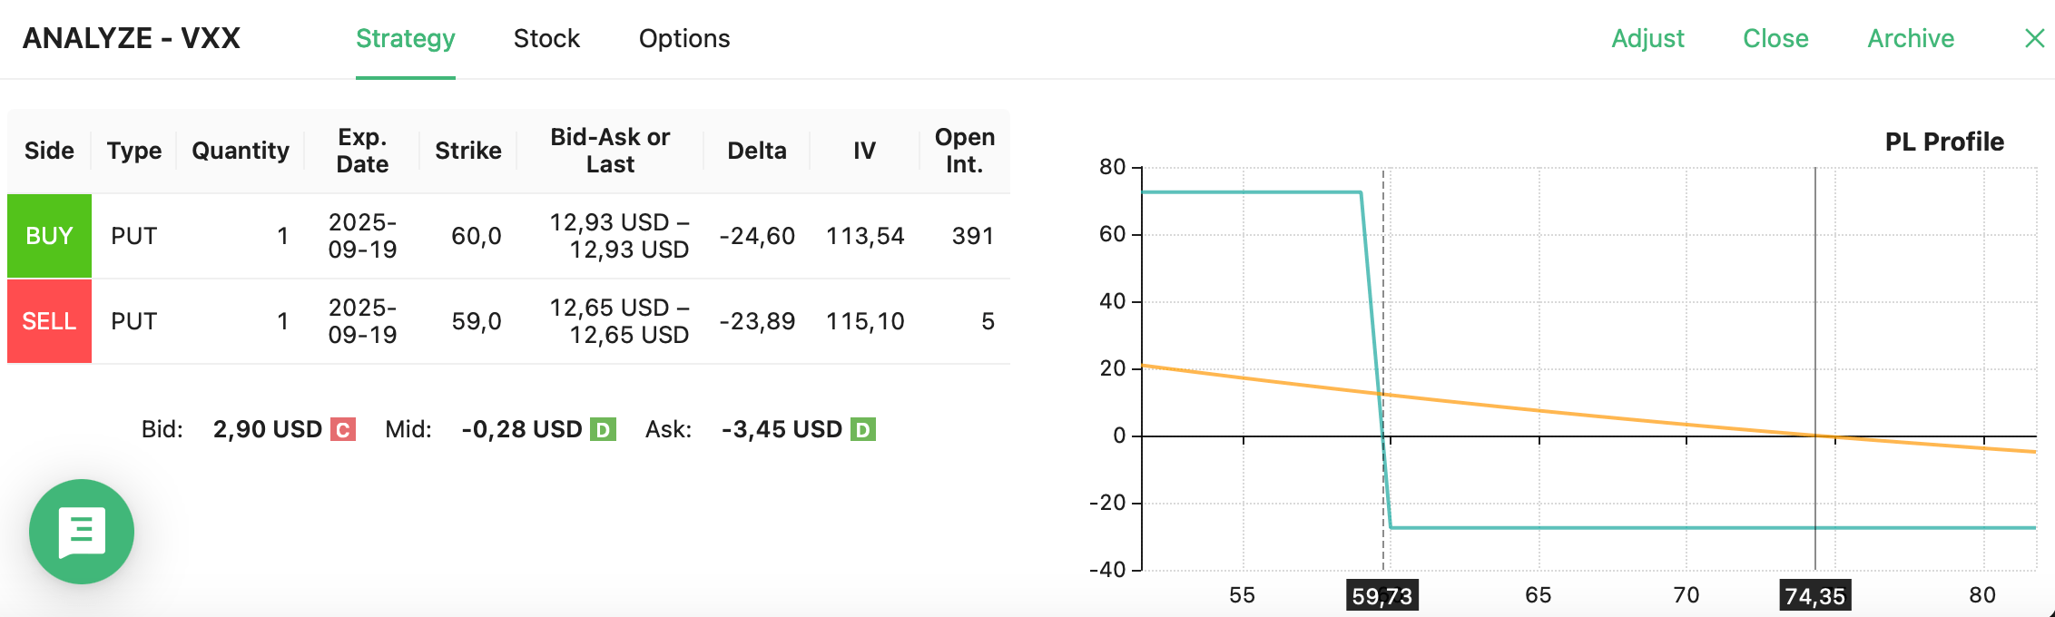2055x617 pixels.
Task: Open the Options tab
Action: pyautogui.click(x=684, y=38)
